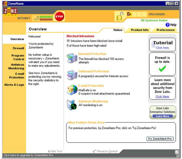Screen dimensions: 182x159
Task: Click the Antivirus Monitoring heading in main panel
Action: coord(93,101)
